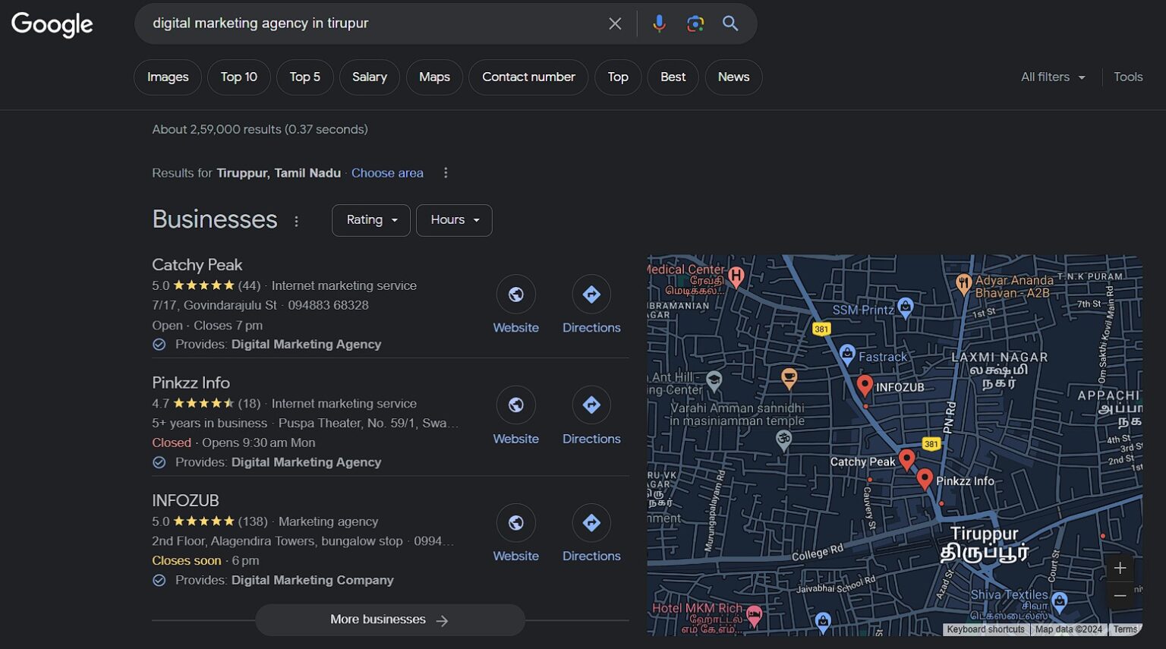Select the Best filter chip
1166x649 pixels.
pos(673,77)
